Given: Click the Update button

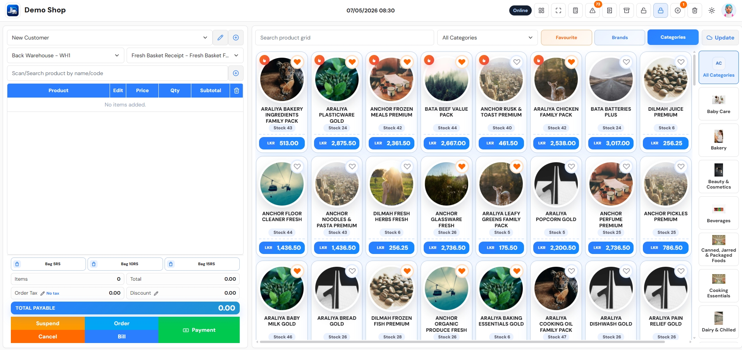Looking at the screenshot, I should click(720, 38).
